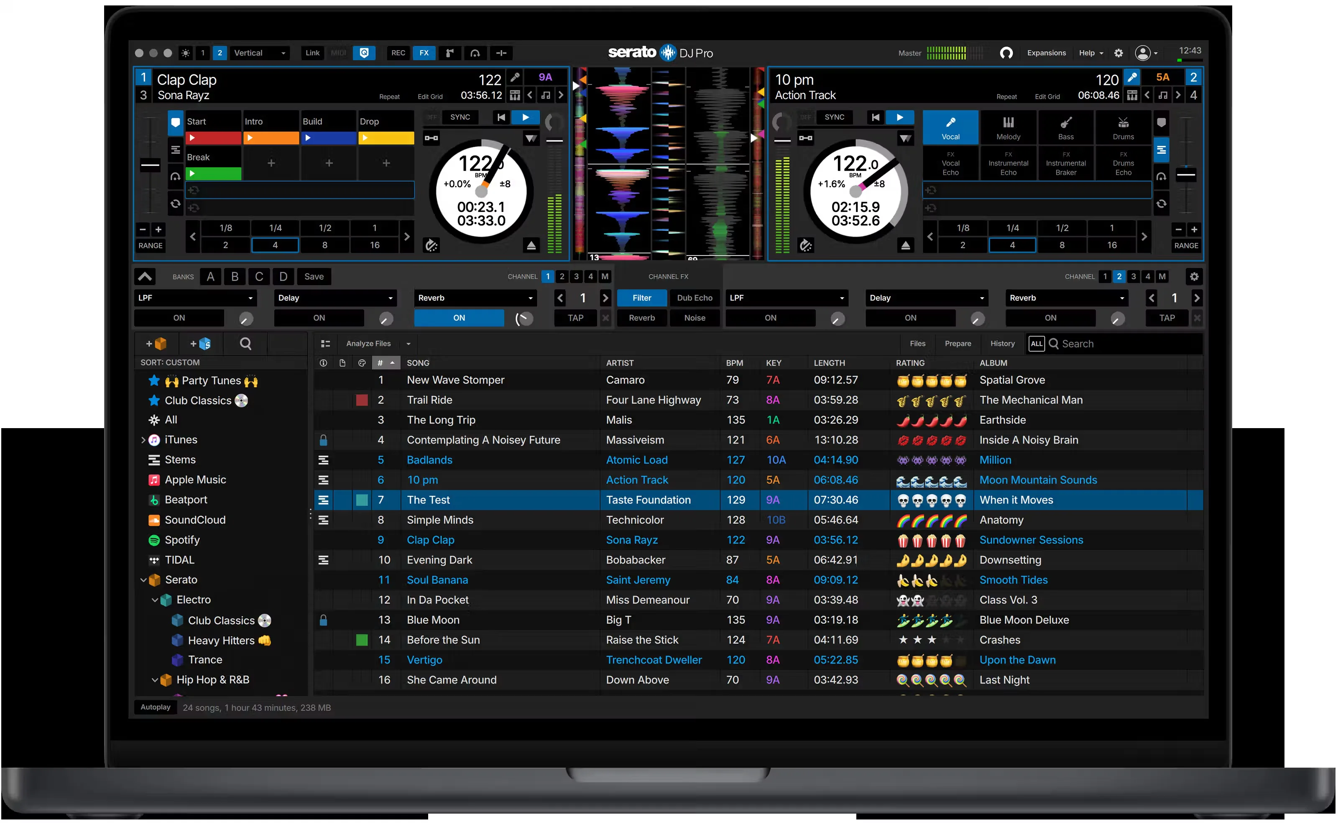
Task: Open the Beatport library source
Action: coord(178,499)
